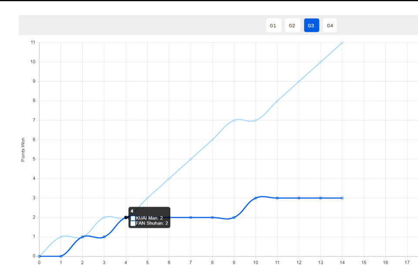Select dark blue point at rally 1, score 0
418x272 pixels.
[61, 256]
